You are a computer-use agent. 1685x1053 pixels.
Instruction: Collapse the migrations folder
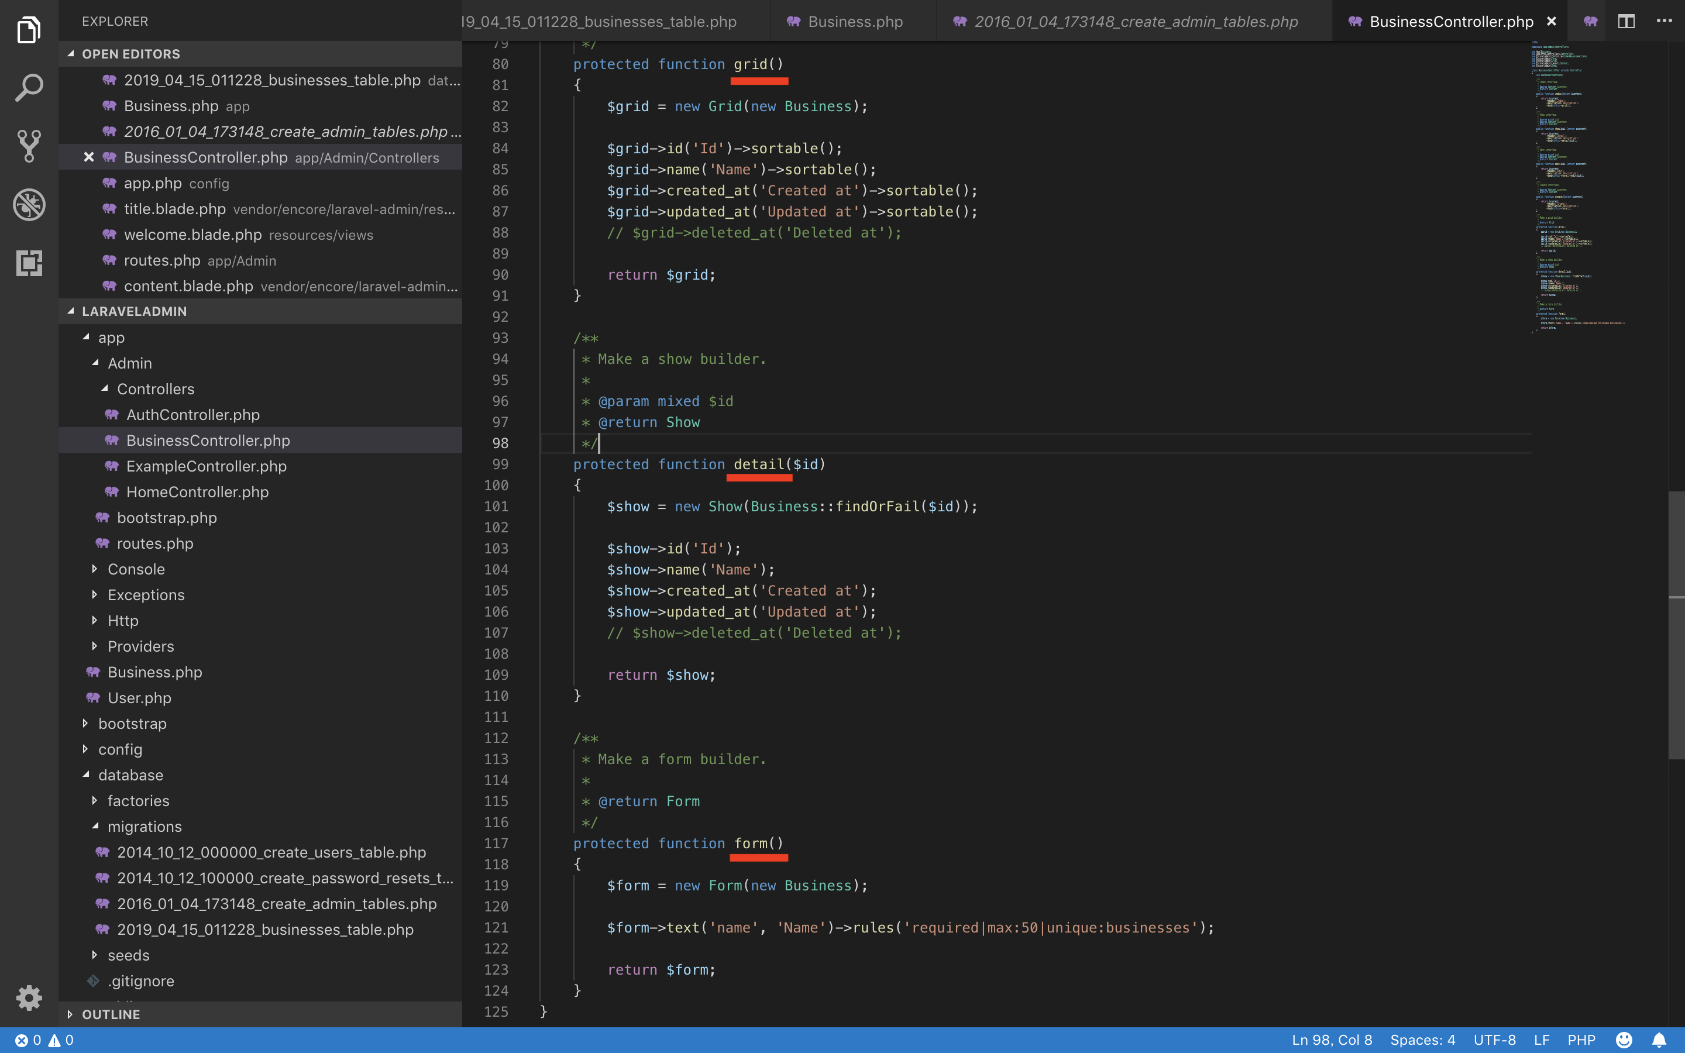point(144,827)
